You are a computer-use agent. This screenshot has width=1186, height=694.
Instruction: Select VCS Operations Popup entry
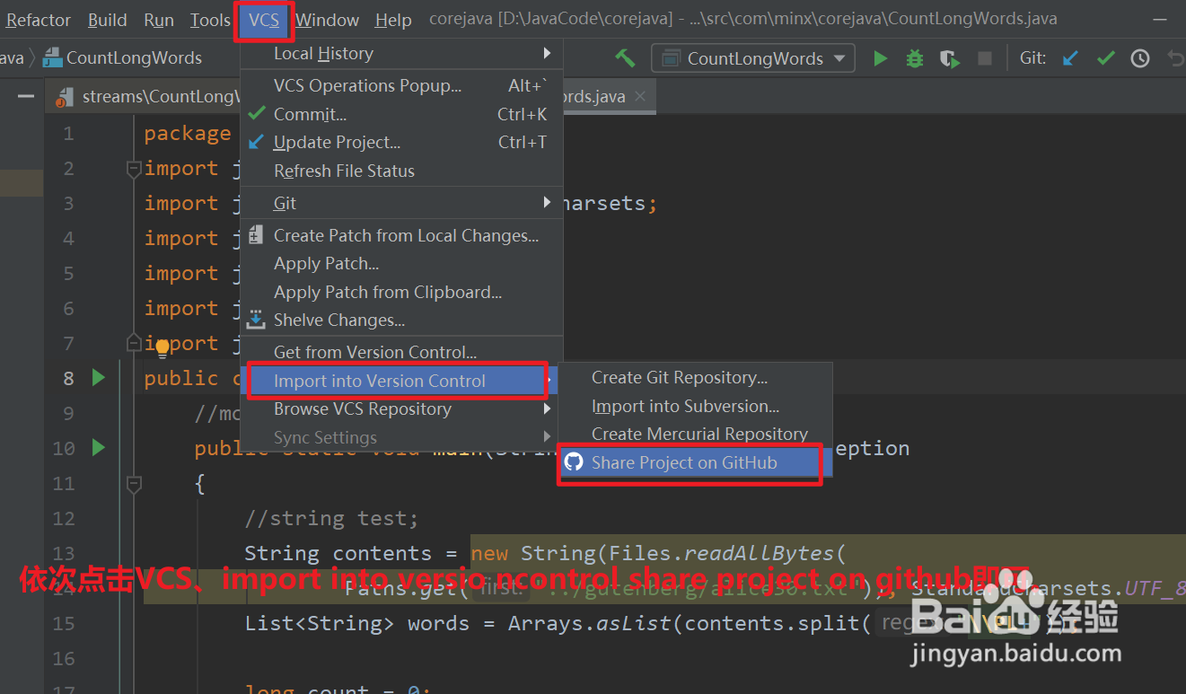point(402,86)
